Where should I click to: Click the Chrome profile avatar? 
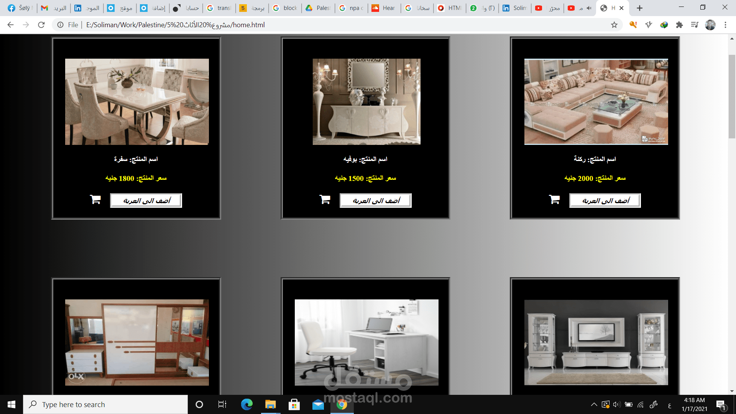710,25
